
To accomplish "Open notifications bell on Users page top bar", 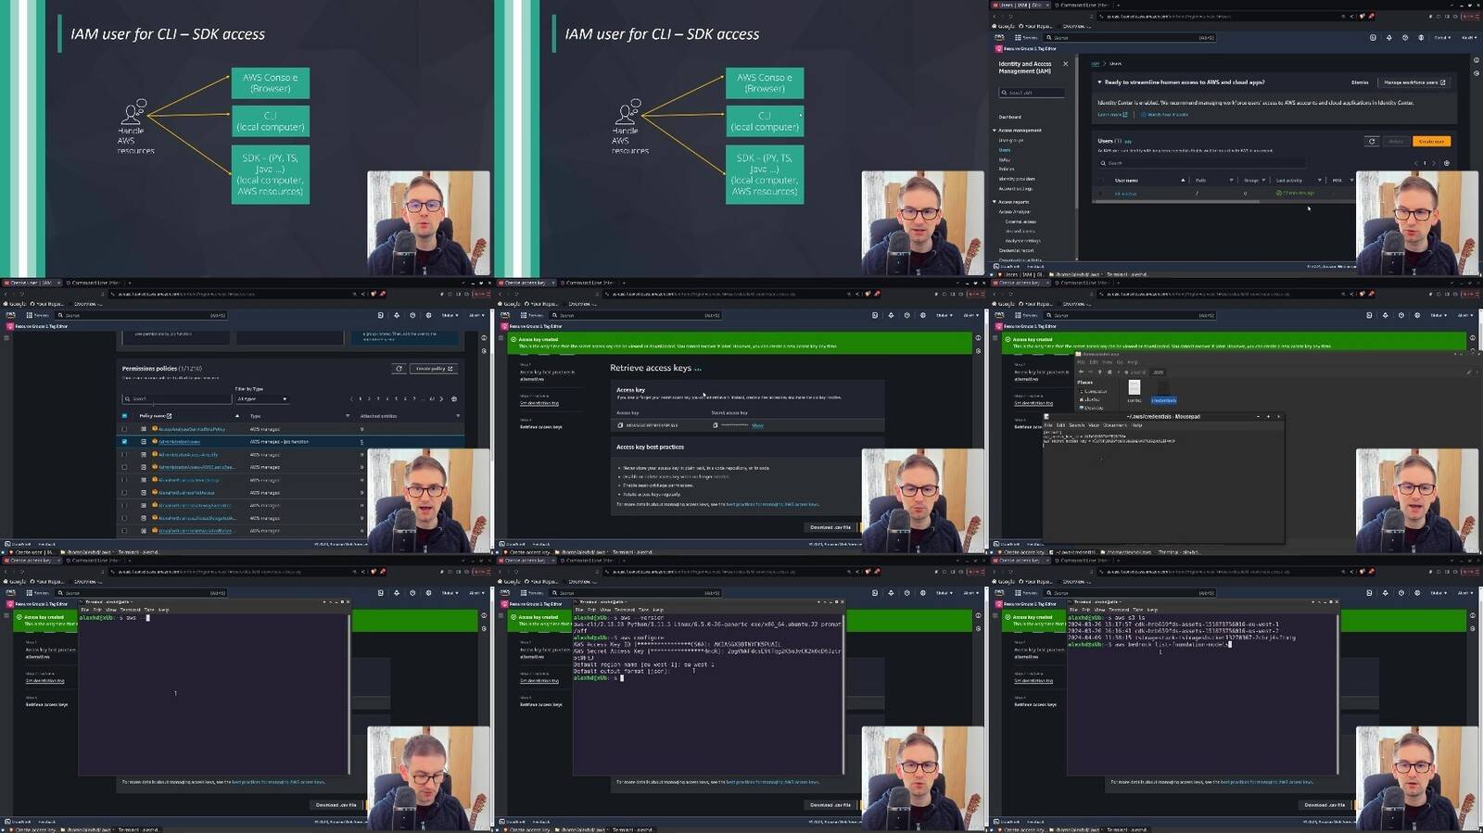I will pos(1388,38).
